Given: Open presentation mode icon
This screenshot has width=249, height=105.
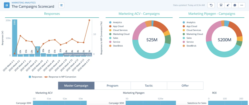Looking at the screenshot, I should coord(221,5).
